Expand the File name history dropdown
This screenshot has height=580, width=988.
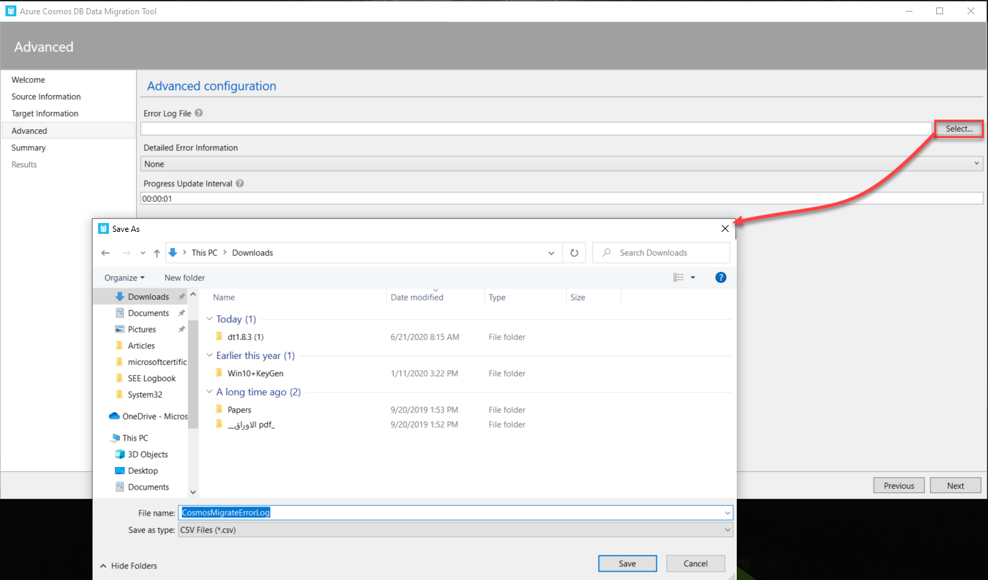pyautogui.click(x=727, y=513)
